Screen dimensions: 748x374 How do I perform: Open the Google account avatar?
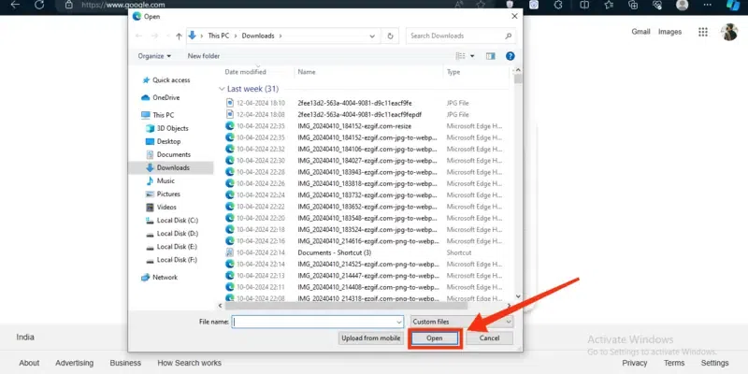(x=729, y=32)
